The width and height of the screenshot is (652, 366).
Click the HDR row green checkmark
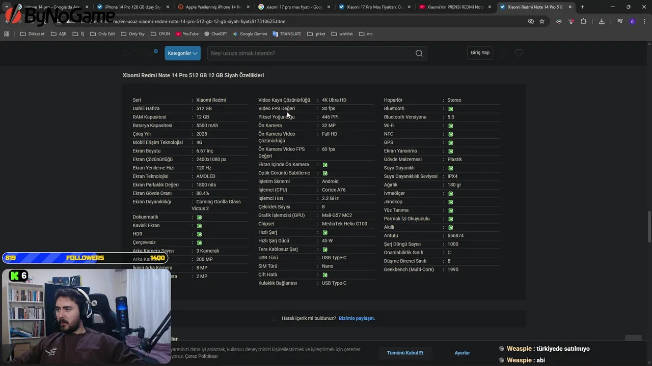[x=199, y=234]
